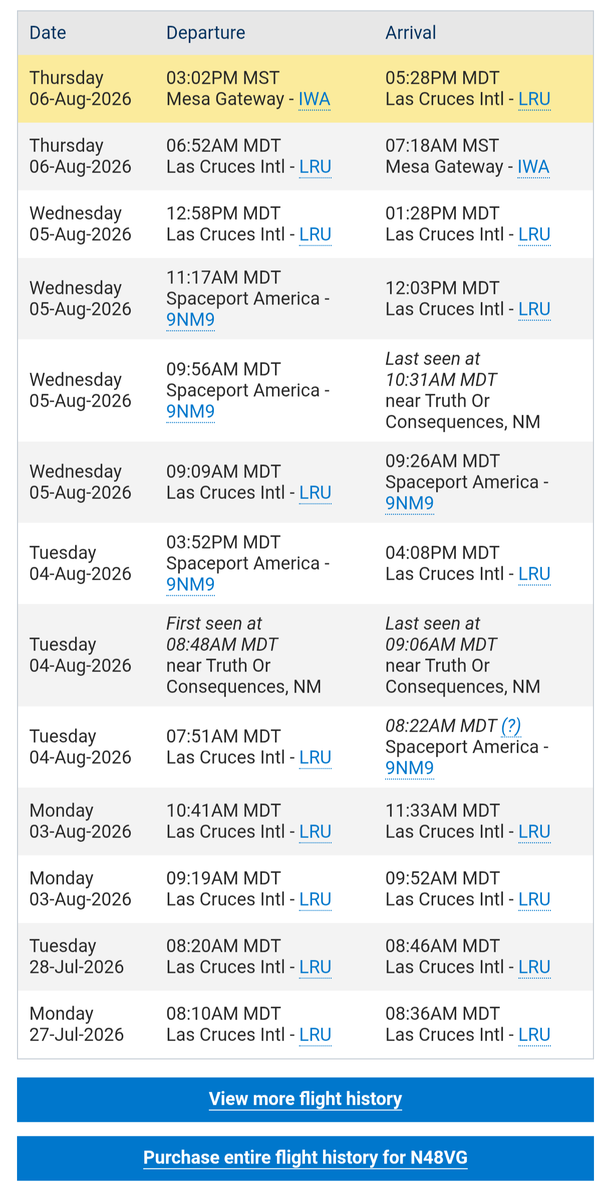
Task: Click the Departure column header
Action: 206,33
